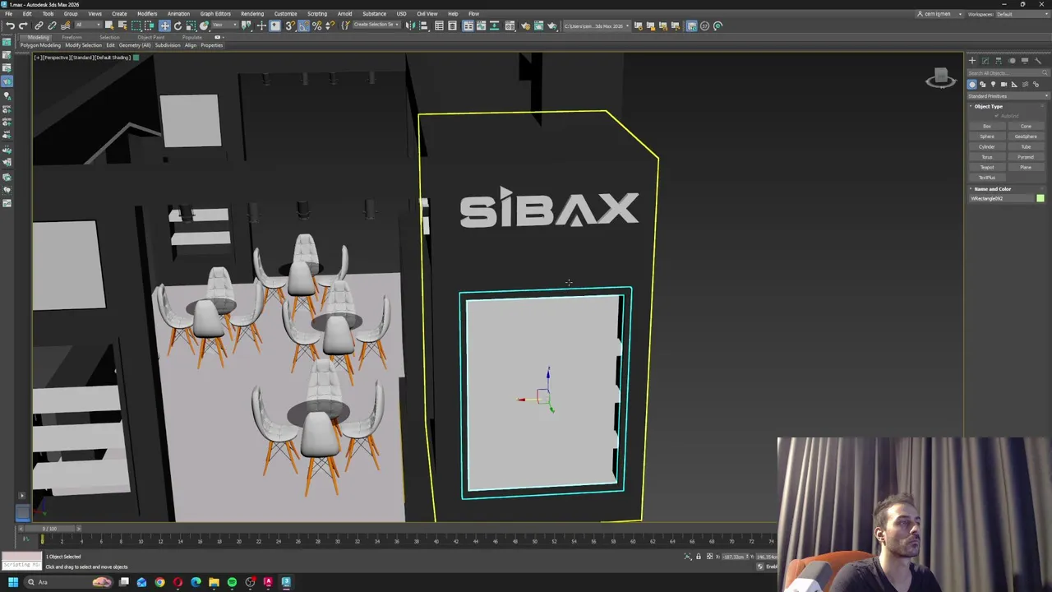
Task: Activate the Select and Rotate tool
Action: [x=178, y=25]
